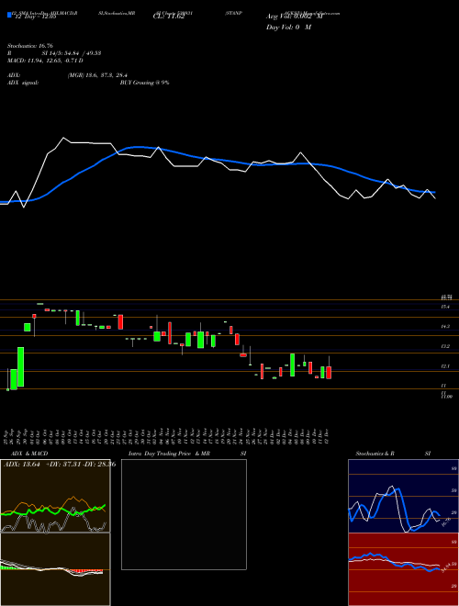Click the 'ADX signal:' label
Viewport: 459px width, 606px height.
tap(23, 83)
